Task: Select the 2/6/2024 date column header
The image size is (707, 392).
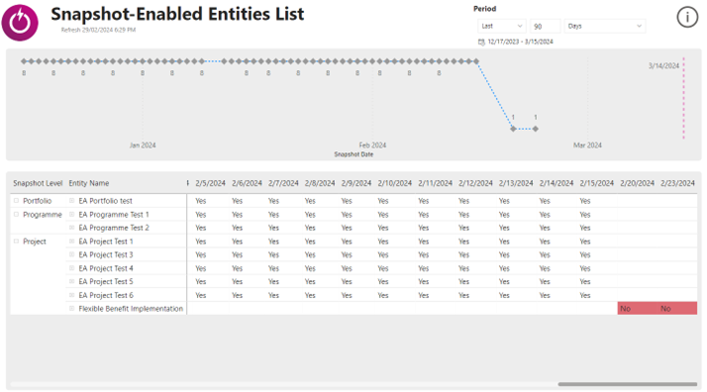Action: (x=247, y=183)
